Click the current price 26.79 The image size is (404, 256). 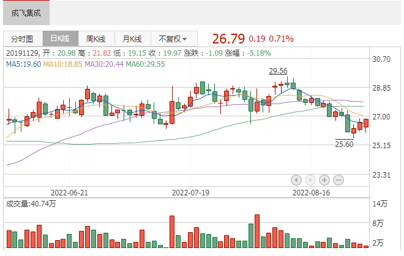228,39
